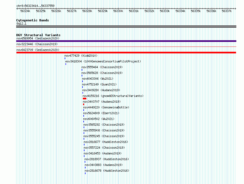Click the esv3418304 1000GenomesConsortiumPilotProject label
The image size is (244, 184).
(x=103, y=61)
